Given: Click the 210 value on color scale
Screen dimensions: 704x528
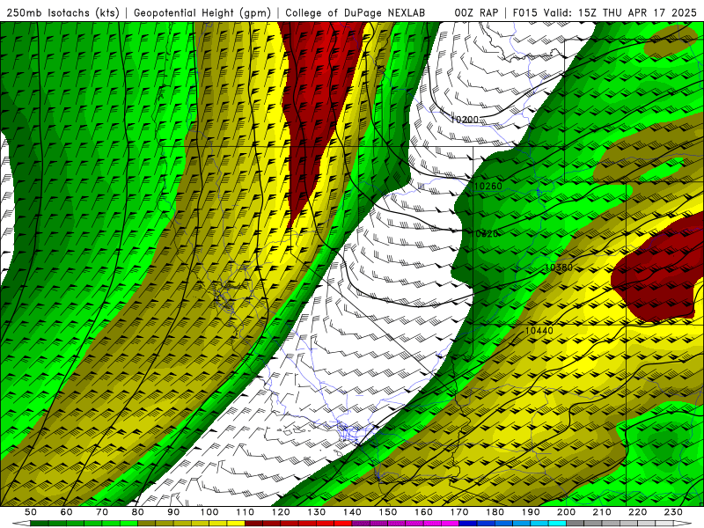Looking at the screenshot, I should point(602,512).
